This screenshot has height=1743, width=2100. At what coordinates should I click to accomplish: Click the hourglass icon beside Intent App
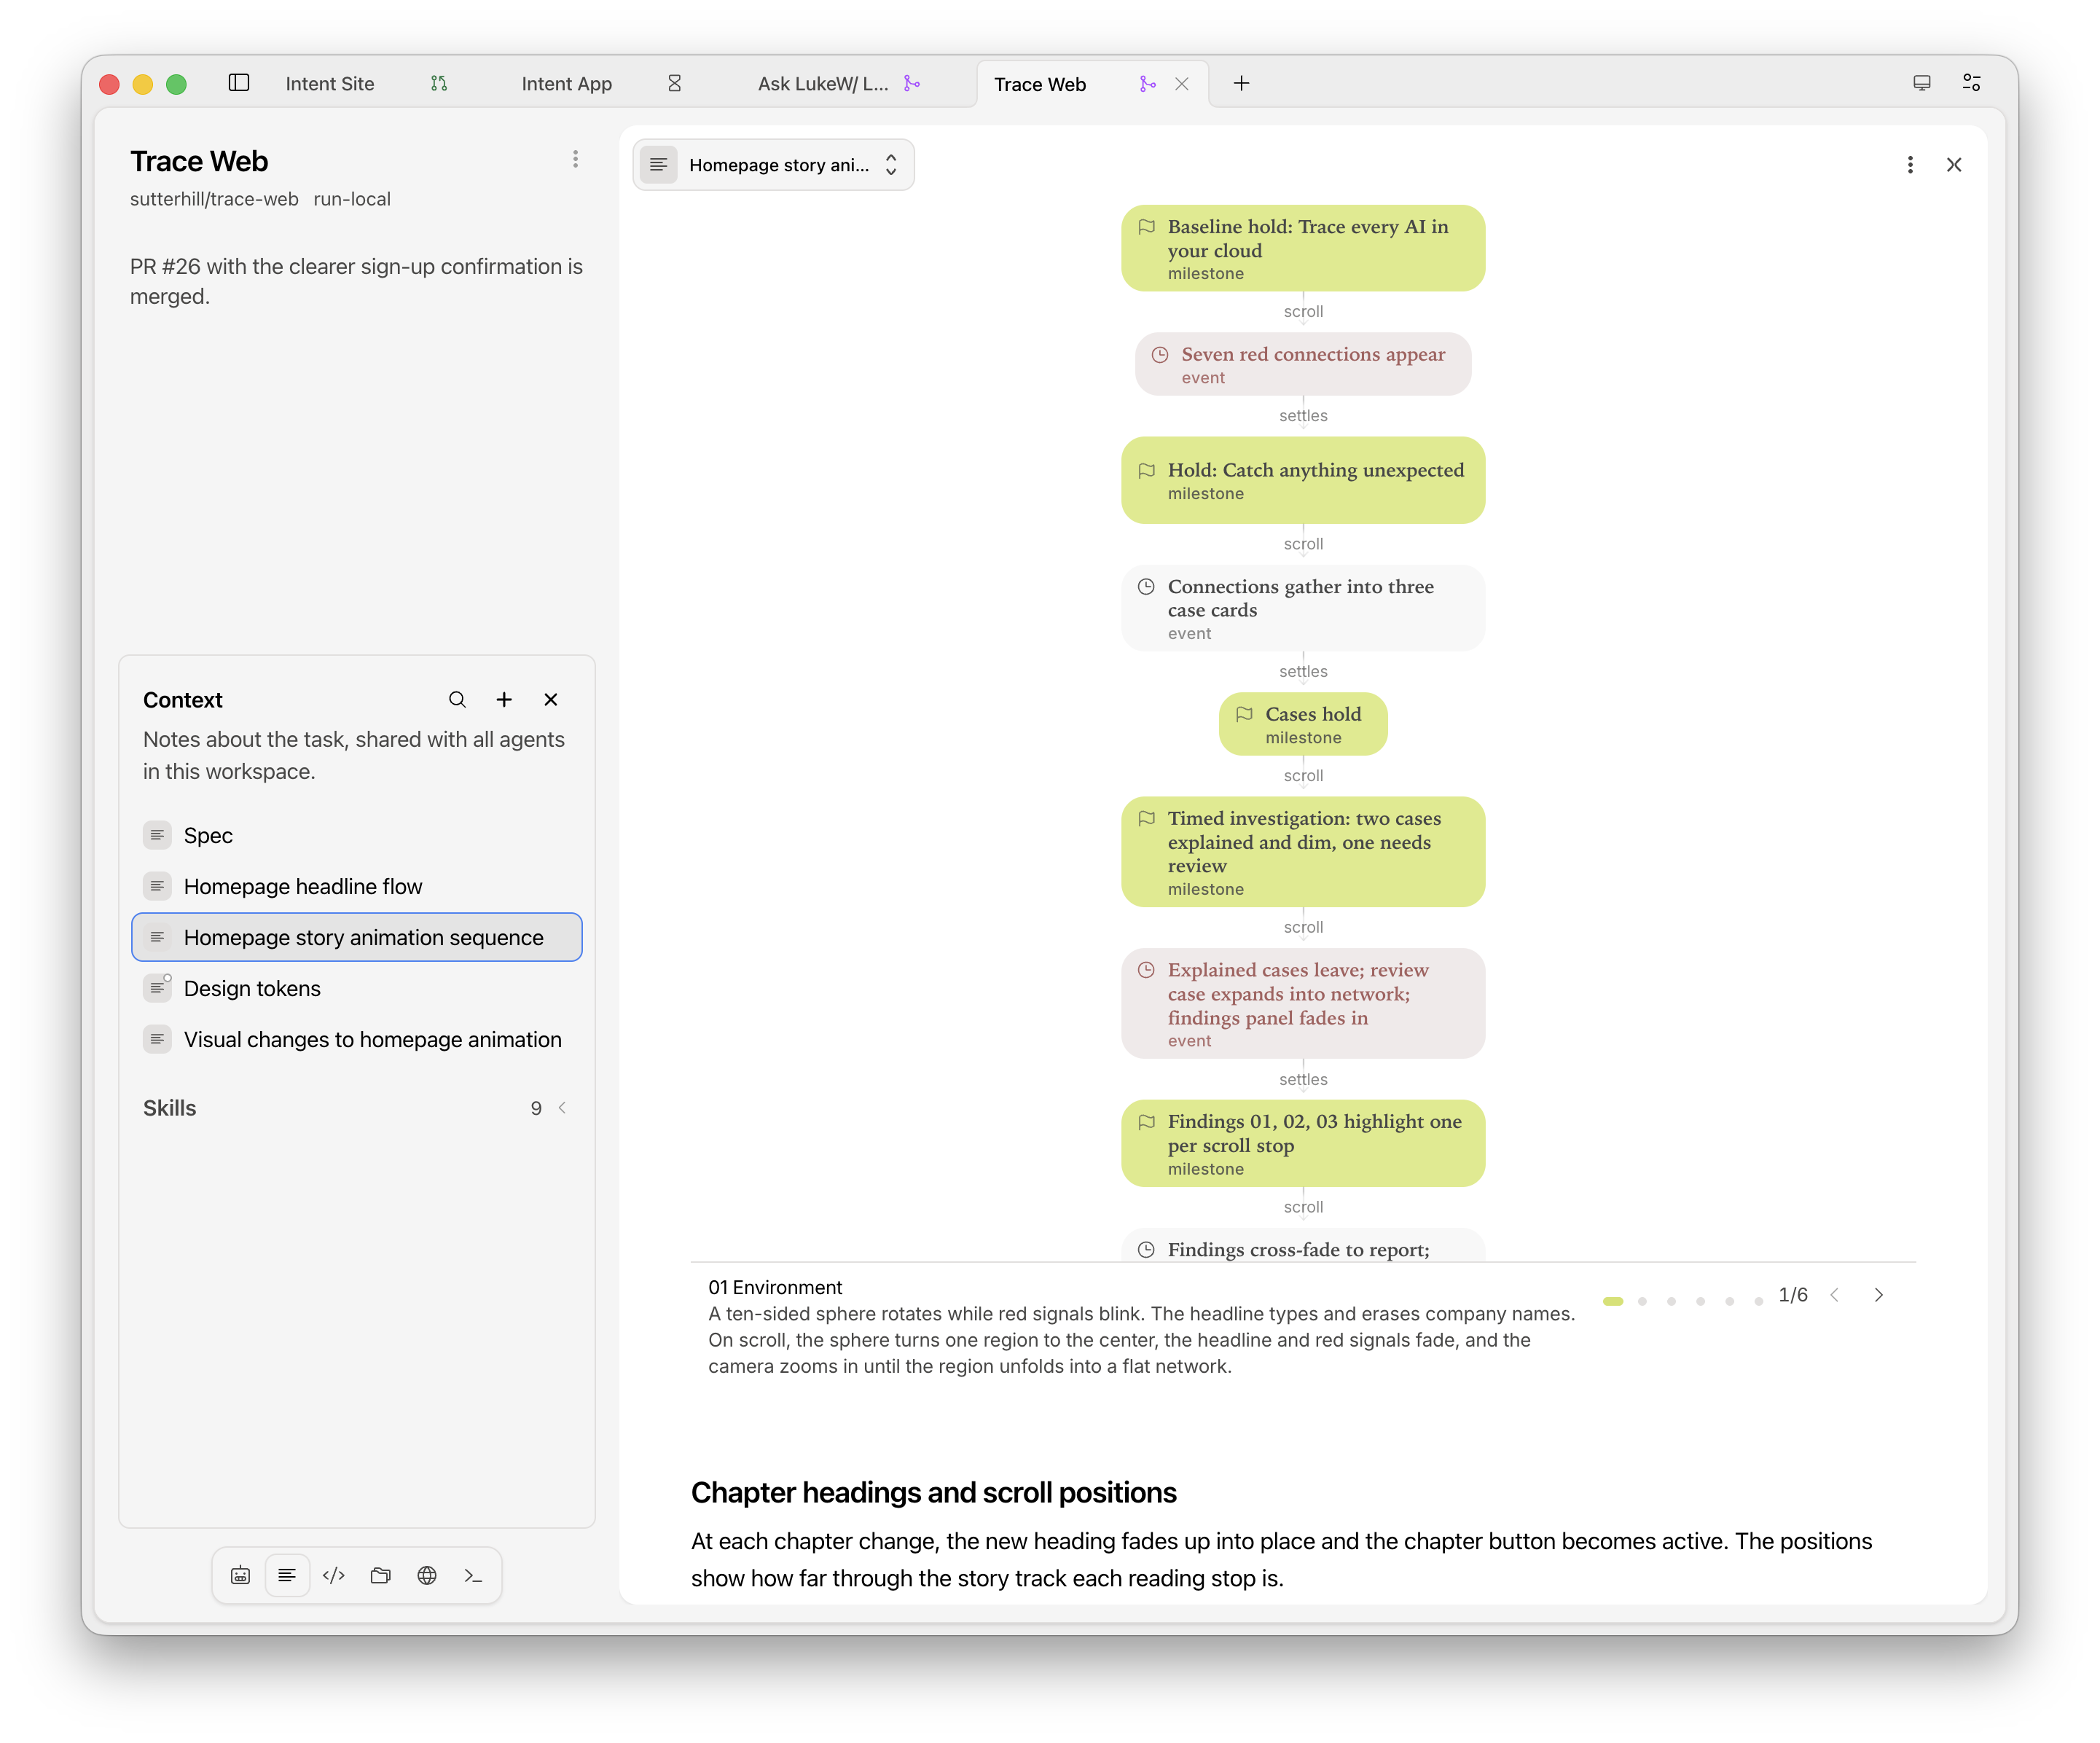click(675, 84)
